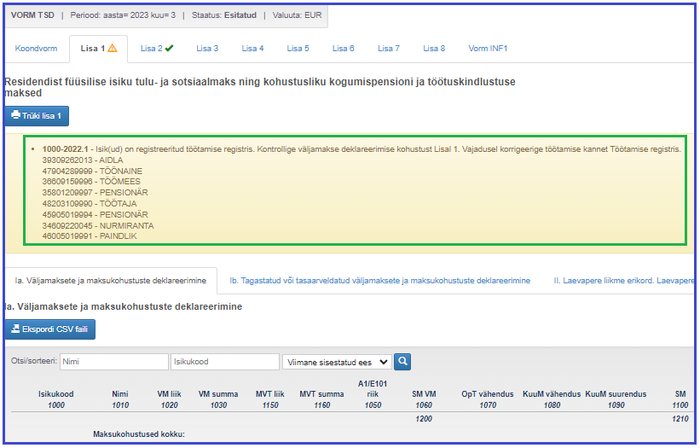The width and height of the screenshot is (700, 448).
Task: Click the 39309262013 - AIDLA entry
Action: point(83,160)
